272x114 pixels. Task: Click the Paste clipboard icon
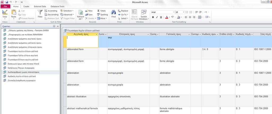tap(14, 12)
